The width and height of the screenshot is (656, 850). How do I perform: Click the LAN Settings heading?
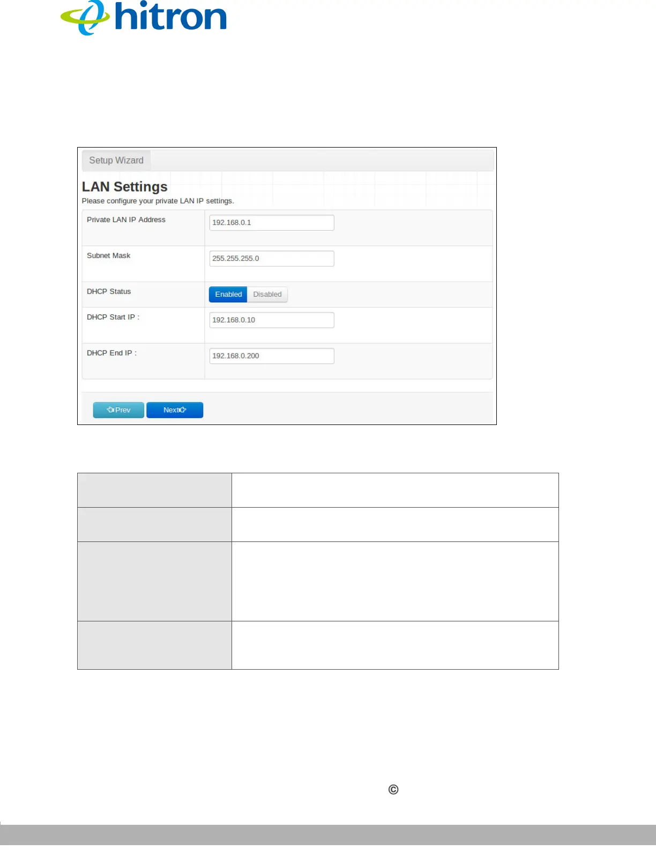(x=125, y=187)
